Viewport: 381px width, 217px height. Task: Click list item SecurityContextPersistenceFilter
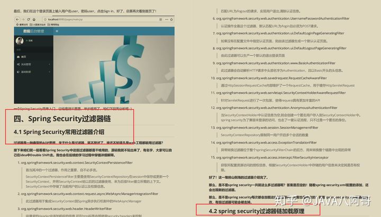(77, 163)
